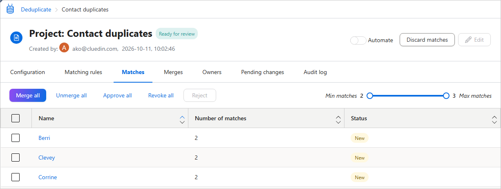Click the New status badge for Corrine
The width and height of the screenshot is (501, 189).
360,177
